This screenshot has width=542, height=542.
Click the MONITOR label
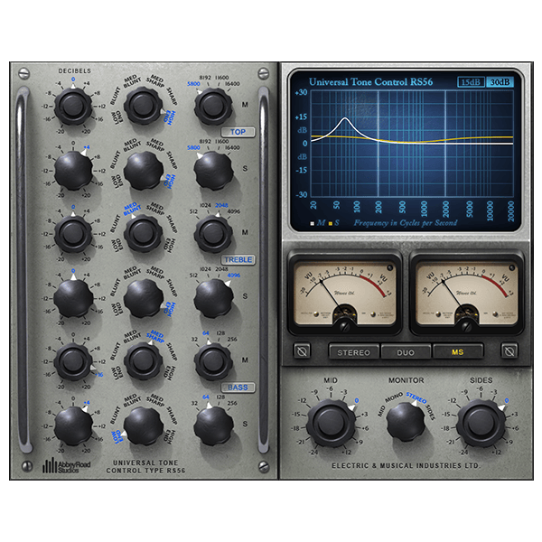[x=406, y=380]
